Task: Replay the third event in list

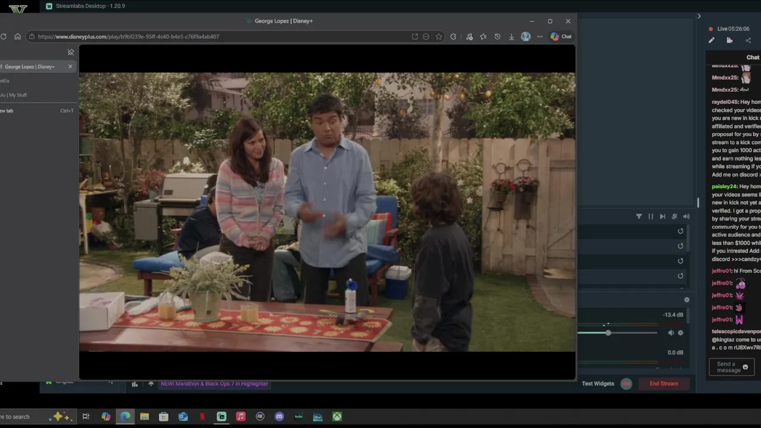Action: click(x=681, y=261)
